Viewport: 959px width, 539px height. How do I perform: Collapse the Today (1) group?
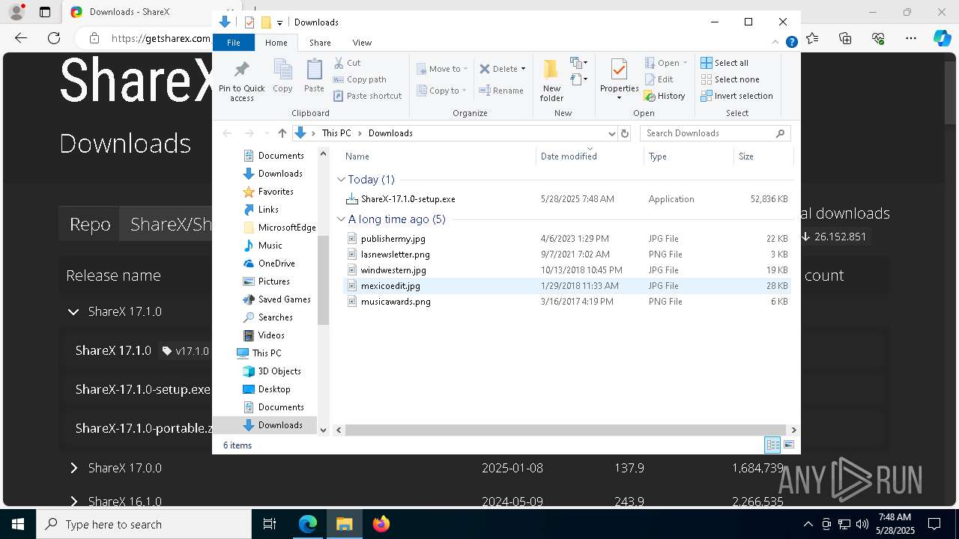[341, 180]
